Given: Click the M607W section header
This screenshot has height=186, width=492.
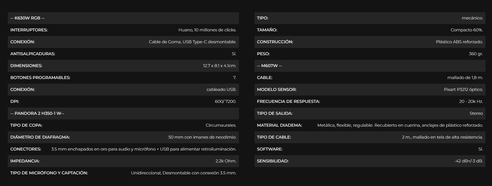Looking at the screenshot, I should pos(269,66).
